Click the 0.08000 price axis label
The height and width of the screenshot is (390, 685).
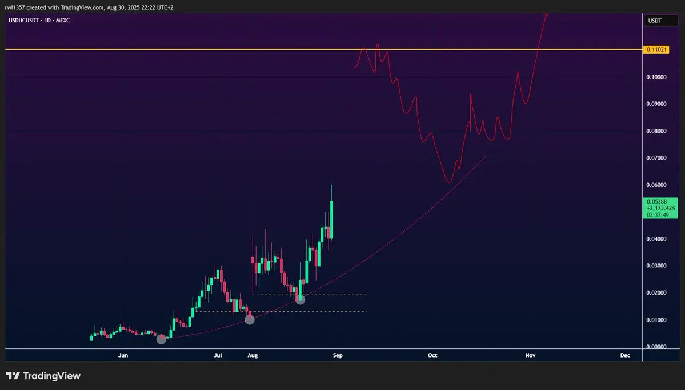click(x=656, y=131)
